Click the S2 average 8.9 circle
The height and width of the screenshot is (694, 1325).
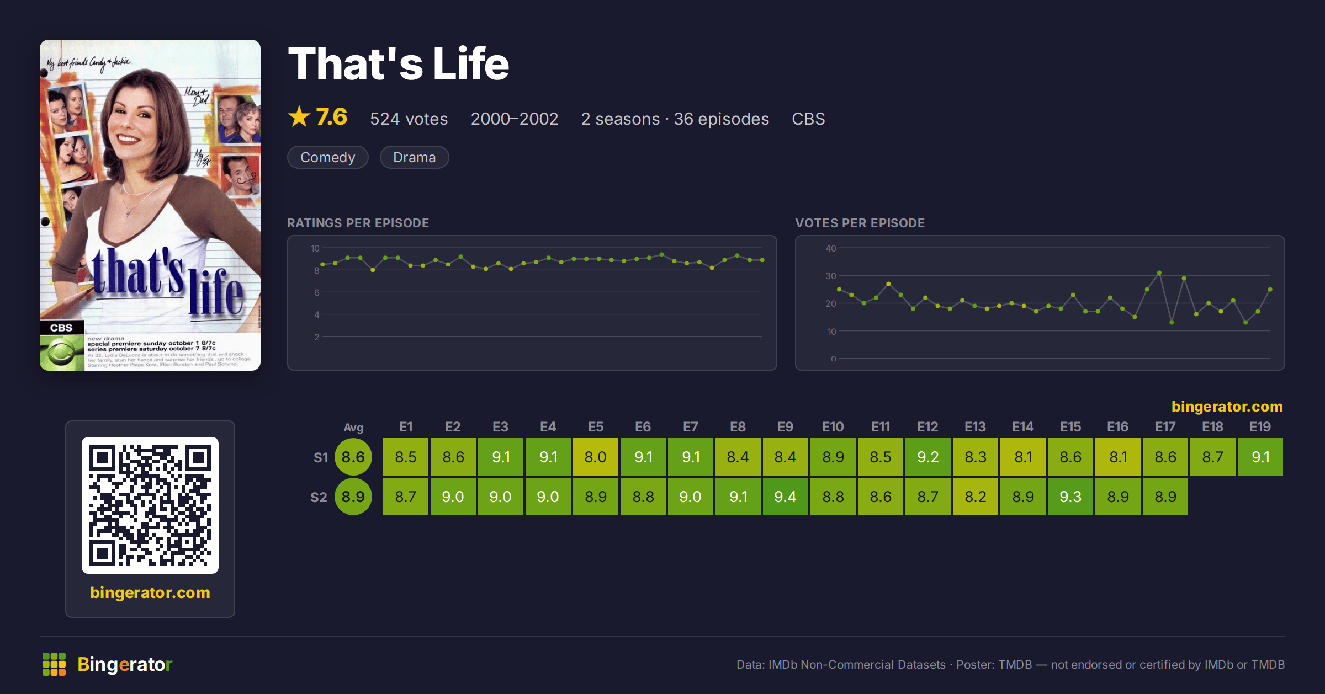353,497
